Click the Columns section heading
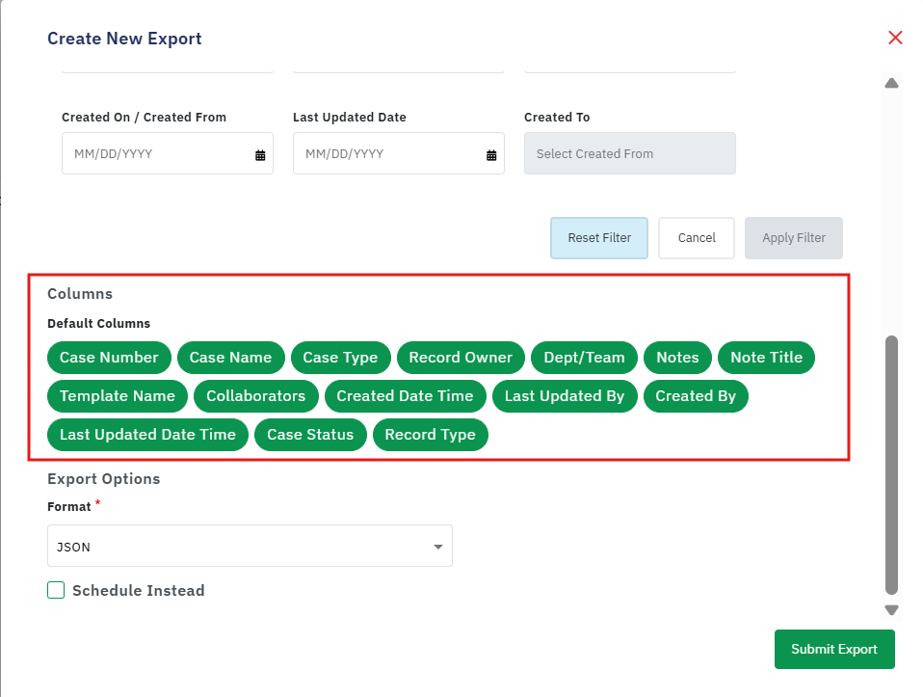 coord(80,293)
